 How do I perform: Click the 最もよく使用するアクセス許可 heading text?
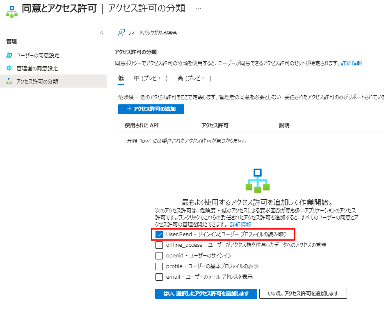(257, 202)
